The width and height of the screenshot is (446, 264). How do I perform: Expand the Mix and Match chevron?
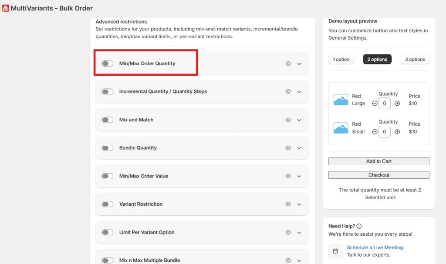pyautogui.click(x=299, y=120)
